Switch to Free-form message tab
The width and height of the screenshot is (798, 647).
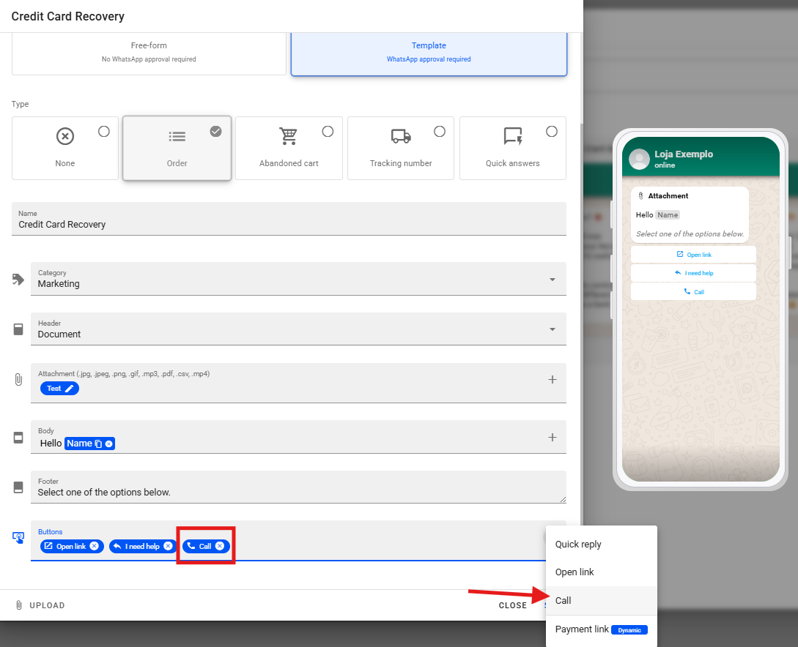tap(149, 52)
